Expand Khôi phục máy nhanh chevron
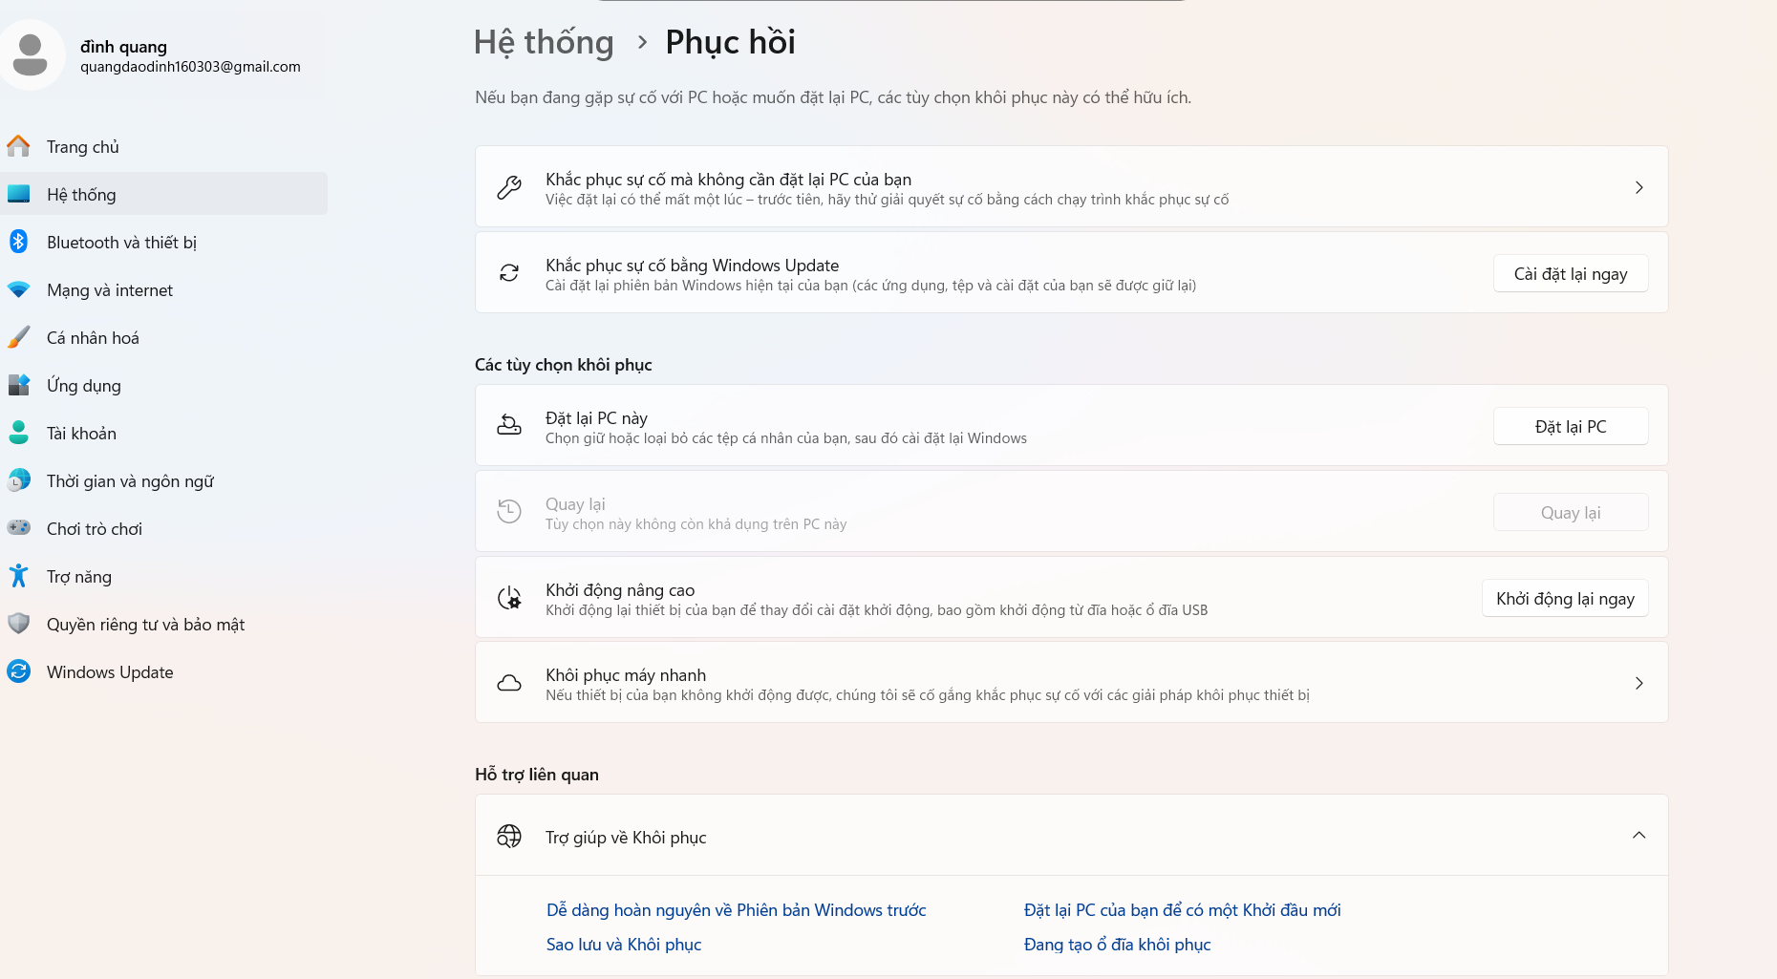The image size is (1777, 979). [x=1638, y=683]
